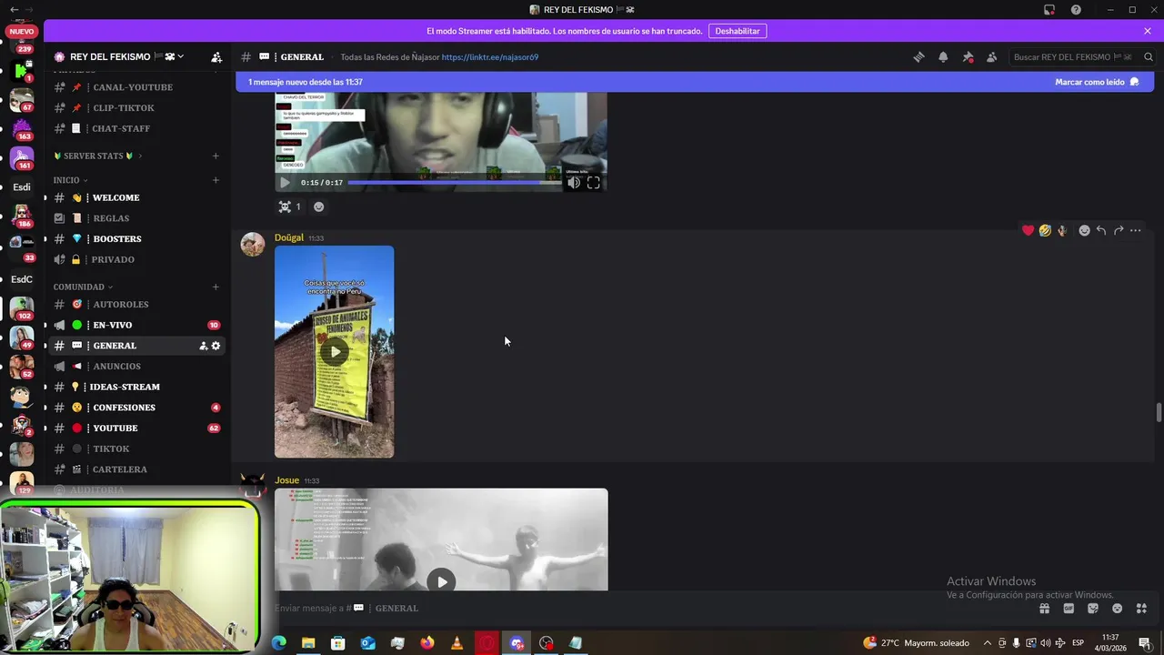1164x655 pixels.
Task: Open the EN-VIVO channel
Action: tap(136, 325)
